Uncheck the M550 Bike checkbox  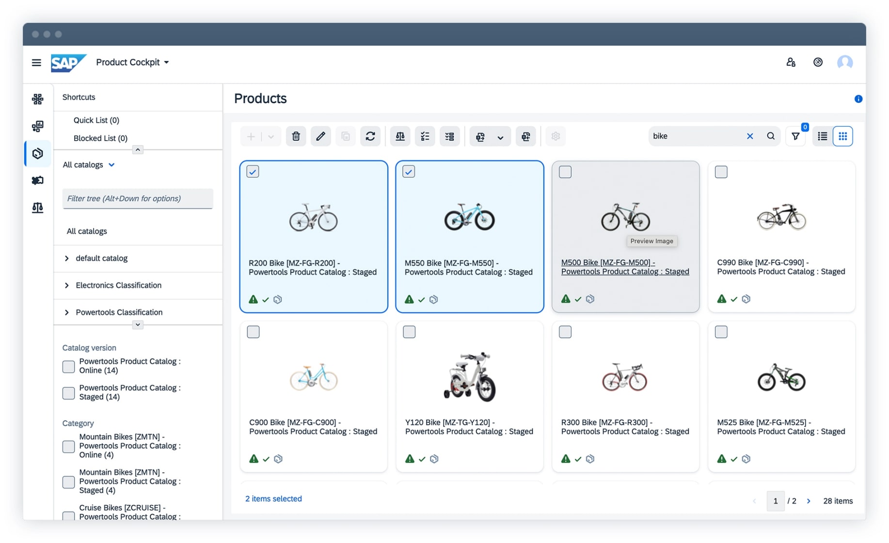[409, 172]
